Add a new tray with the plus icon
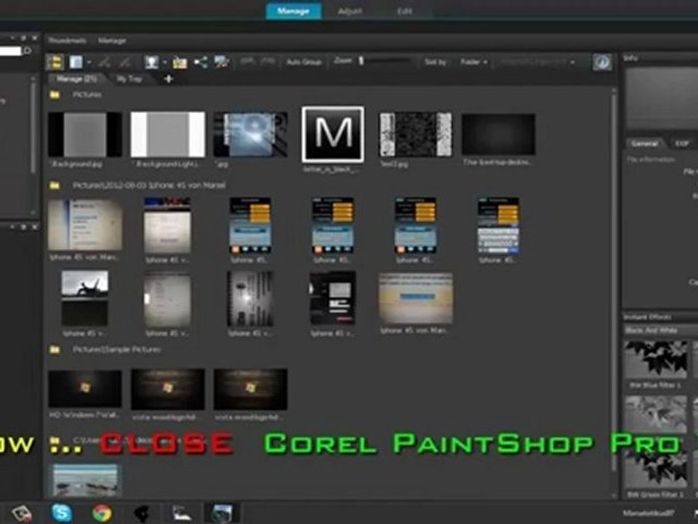This screenshot has height=524, width=698. [168, 79]
